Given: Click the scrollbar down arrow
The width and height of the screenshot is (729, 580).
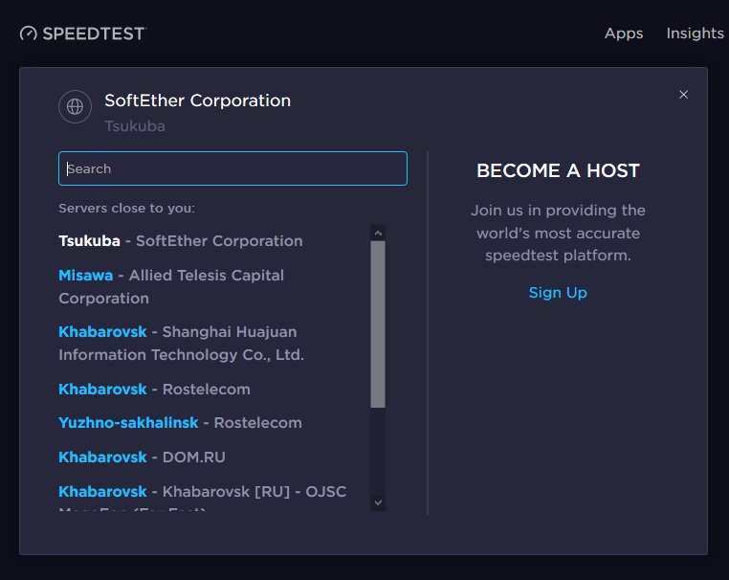Looking at the screenshot, I should pyautogui.click(x=378, y=502).
